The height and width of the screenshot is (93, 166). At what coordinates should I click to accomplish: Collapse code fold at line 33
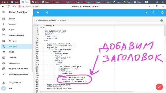click(x=39, y=85)
